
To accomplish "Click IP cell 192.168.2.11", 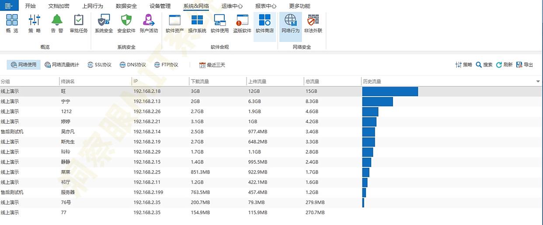I will coord(147,182).
